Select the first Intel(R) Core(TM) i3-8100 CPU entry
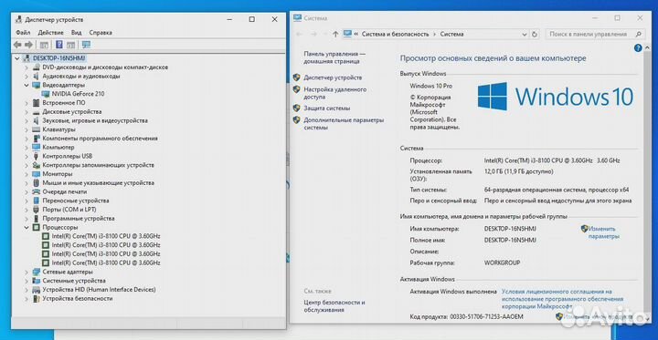 [x=106, y=236]
